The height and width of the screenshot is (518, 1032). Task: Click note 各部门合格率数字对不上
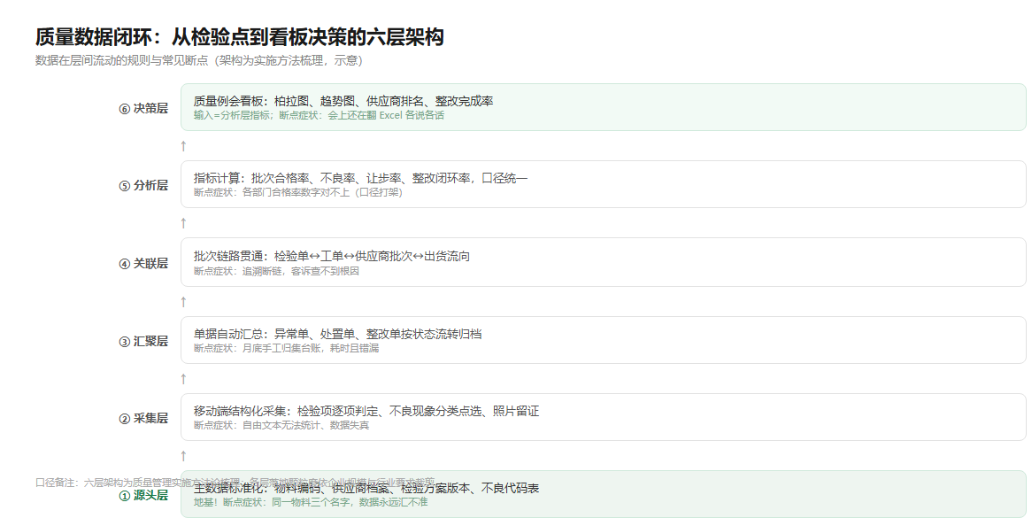[x=298, y=192]
